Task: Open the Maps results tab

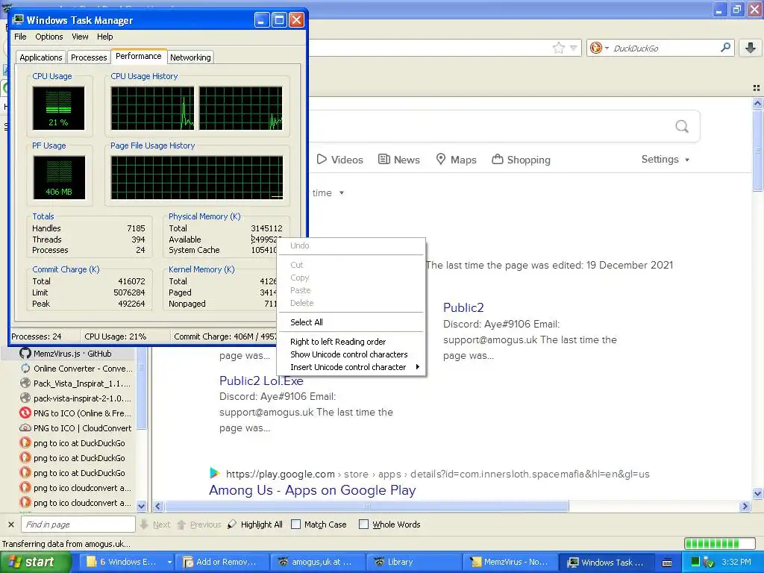Action: (456, 160)
